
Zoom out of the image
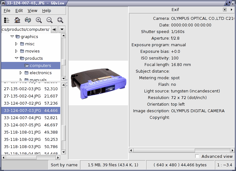click(x=49, y=20)
